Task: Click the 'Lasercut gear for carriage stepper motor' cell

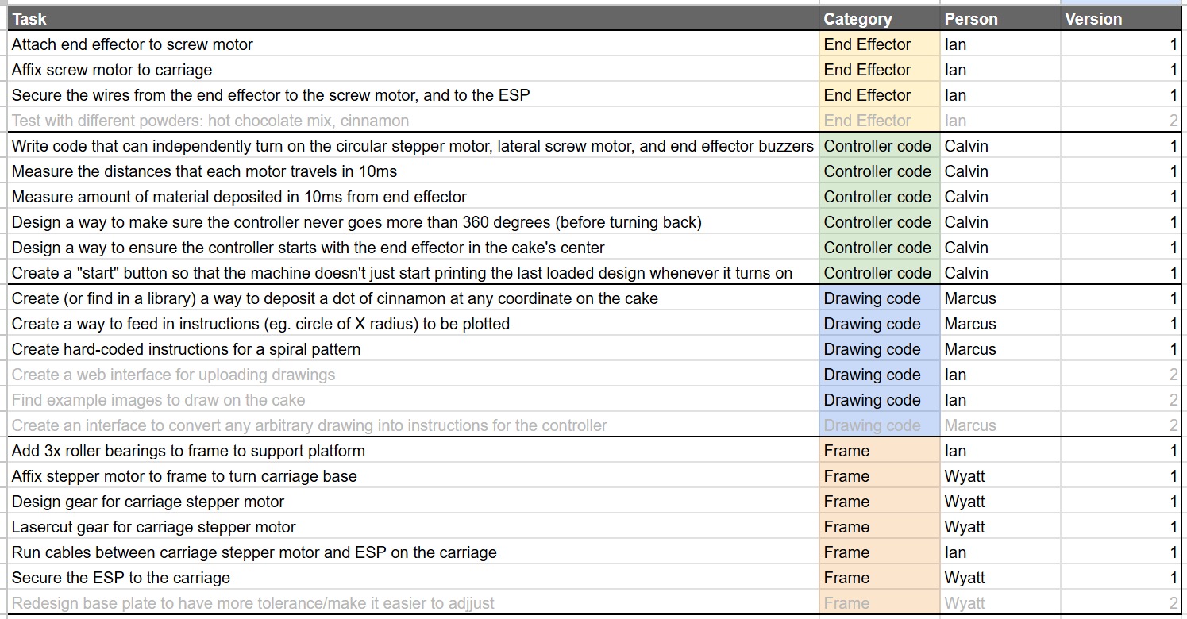Action: (413, 527)
